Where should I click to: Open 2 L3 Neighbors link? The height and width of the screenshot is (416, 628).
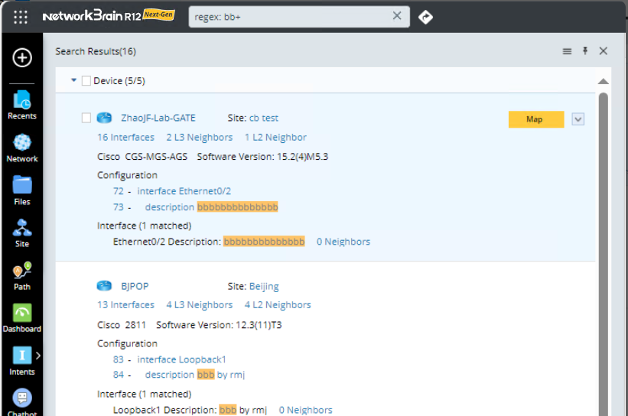pos(200,138)
